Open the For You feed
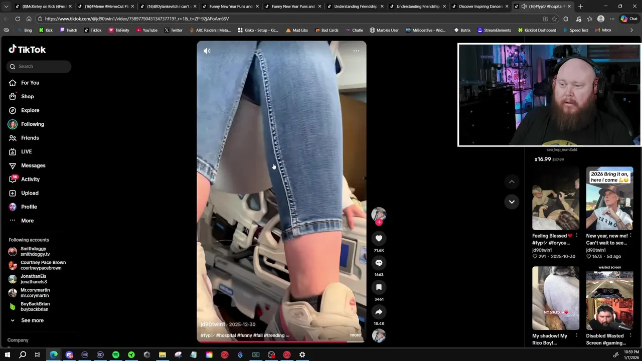Image resolution: width=642 pixels, height=361 pixels. point(30,83)
